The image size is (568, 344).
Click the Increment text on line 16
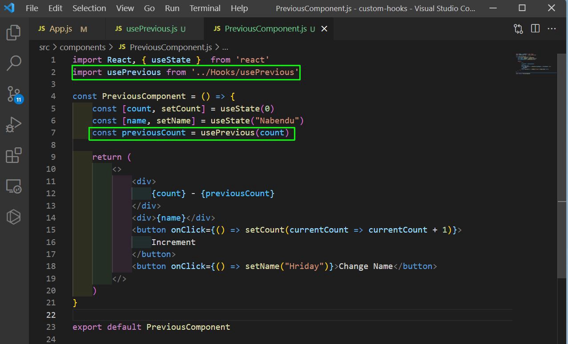(x=173, y=242)
